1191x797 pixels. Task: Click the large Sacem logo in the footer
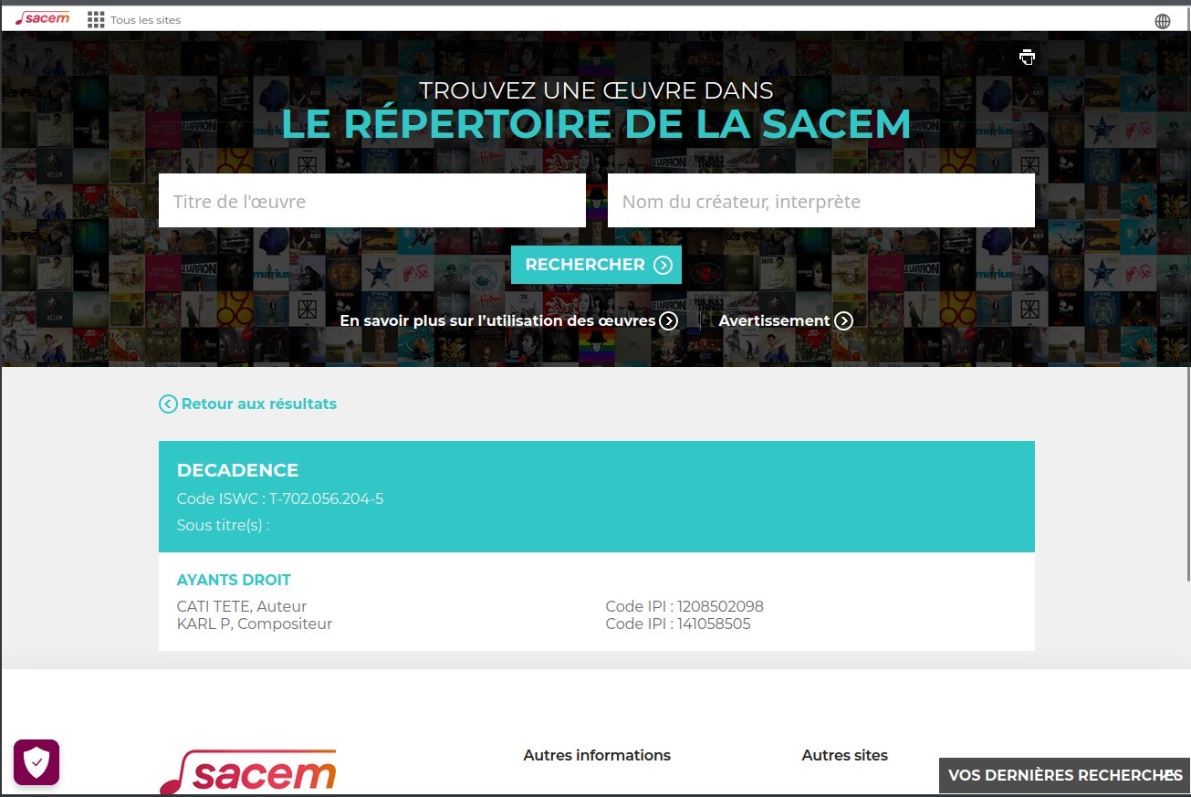(247, 773)
